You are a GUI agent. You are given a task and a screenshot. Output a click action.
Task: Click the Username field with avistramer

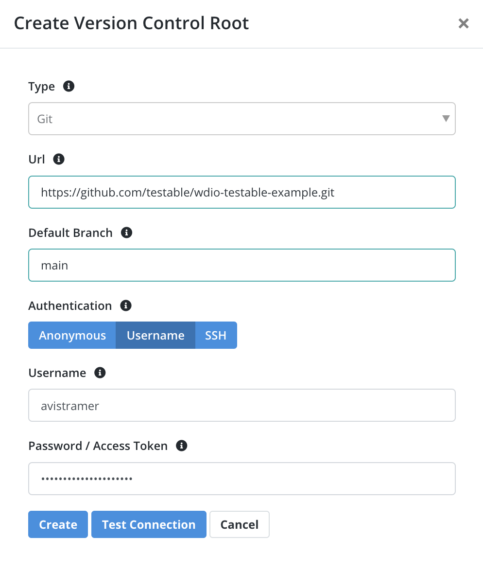[x=241, y=406]
